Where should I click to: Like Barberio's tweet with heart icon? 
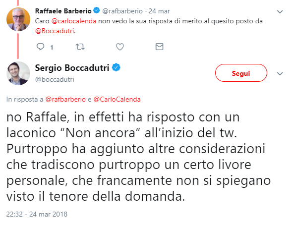[120, 47]
